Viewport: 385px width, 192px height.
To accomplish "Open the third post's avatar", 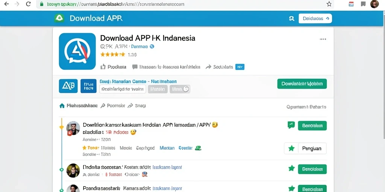I will click(73, 188).
